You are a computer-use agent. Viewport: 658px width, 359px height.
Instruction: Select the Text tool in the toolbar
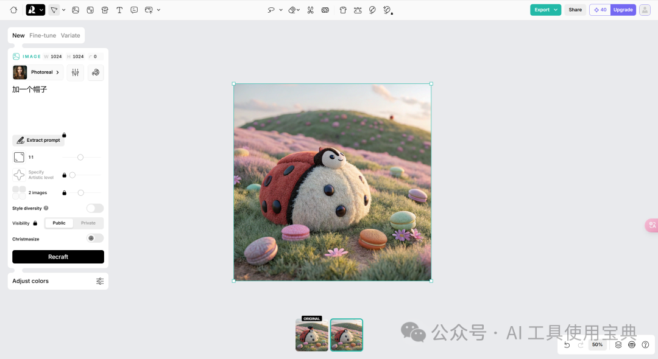point(119,10)
